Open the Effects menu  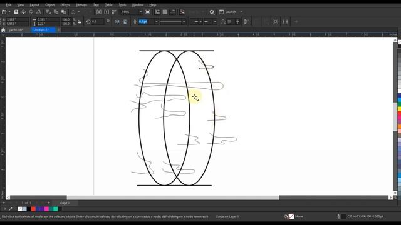(x=65, y=5)
